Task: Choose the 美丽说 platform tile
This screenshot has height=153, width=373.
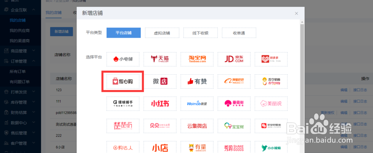Action: click(x=271, y=104)
